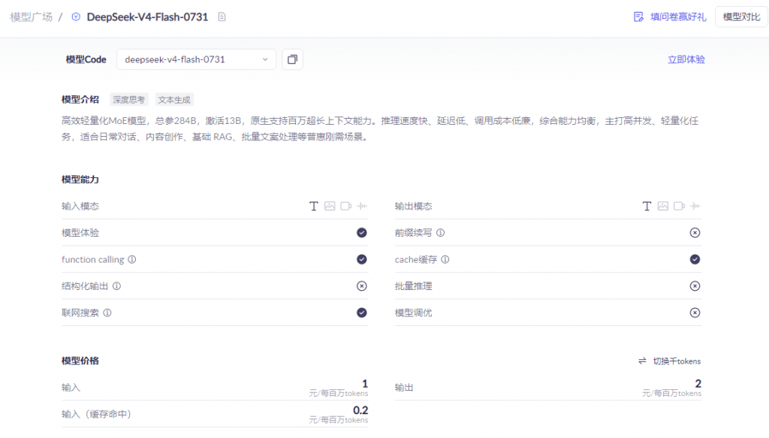
Task: Click the 输入 price value 1
Action: (x=365, y=384)
